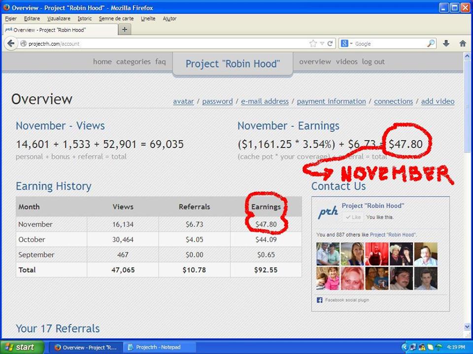Switch to the Projectrh - Notepad taskbar button
Image resolution: width=473 pixels, height=354 pixels.
159,348
